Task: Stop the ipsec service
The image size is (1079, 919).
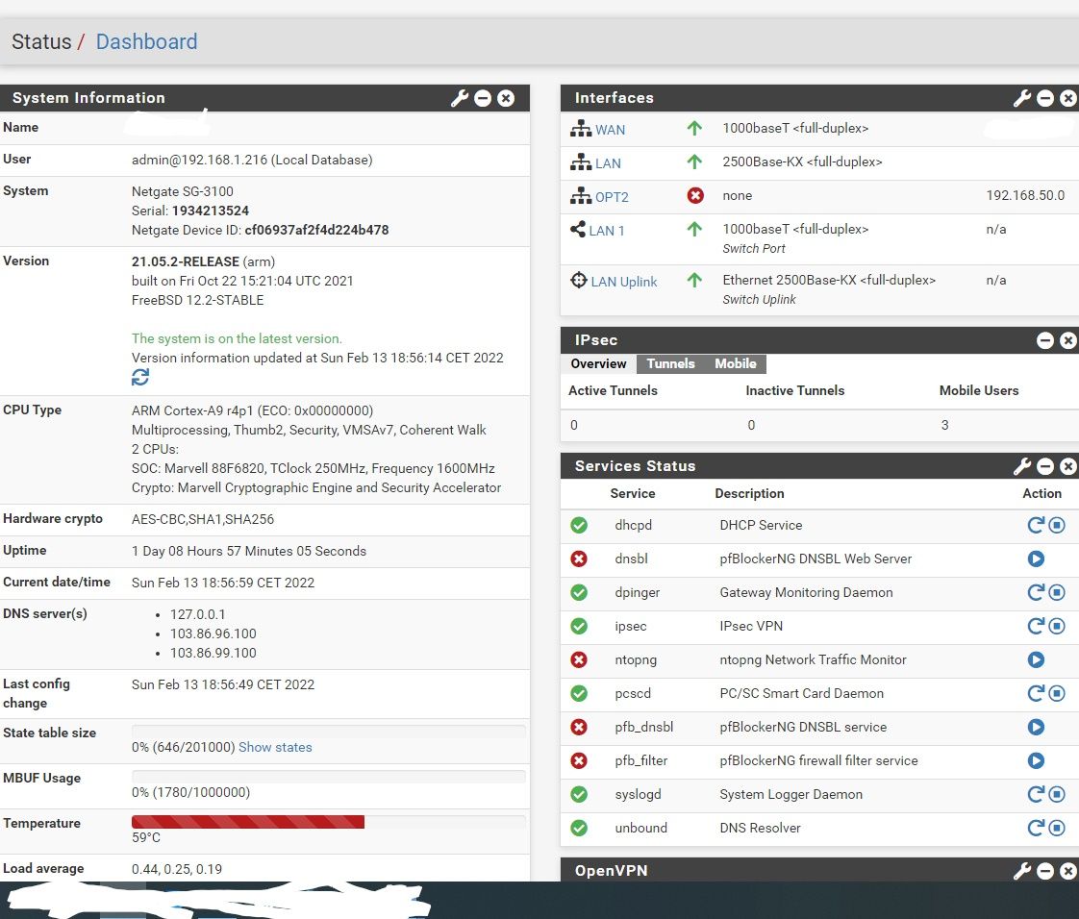Action: point(1057,626)
